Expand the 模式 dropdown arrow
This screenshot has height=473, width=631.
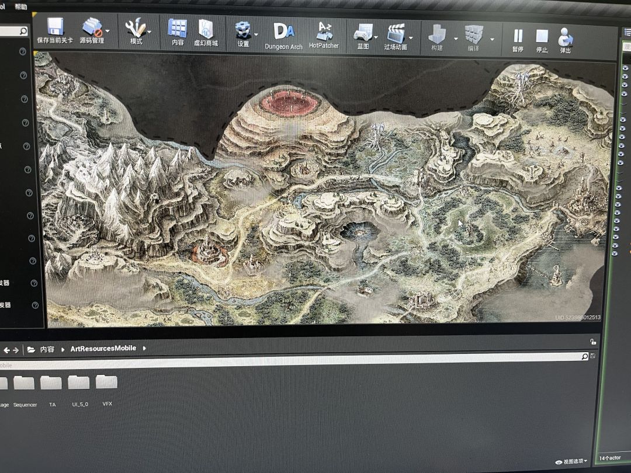[x=150, y=32]
